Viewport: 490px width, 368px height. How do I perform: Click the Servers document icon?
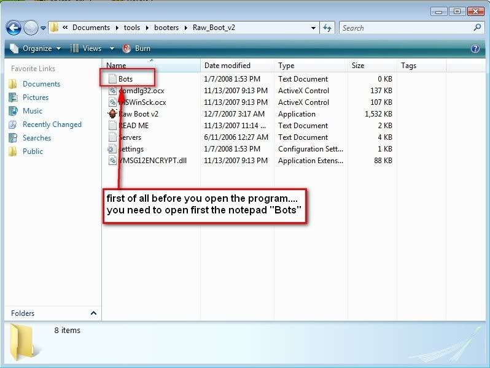coord(112,137)
